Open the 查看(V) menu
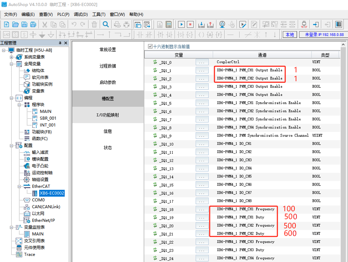Viewport: 348px width, 262px height. pos(46,15)
